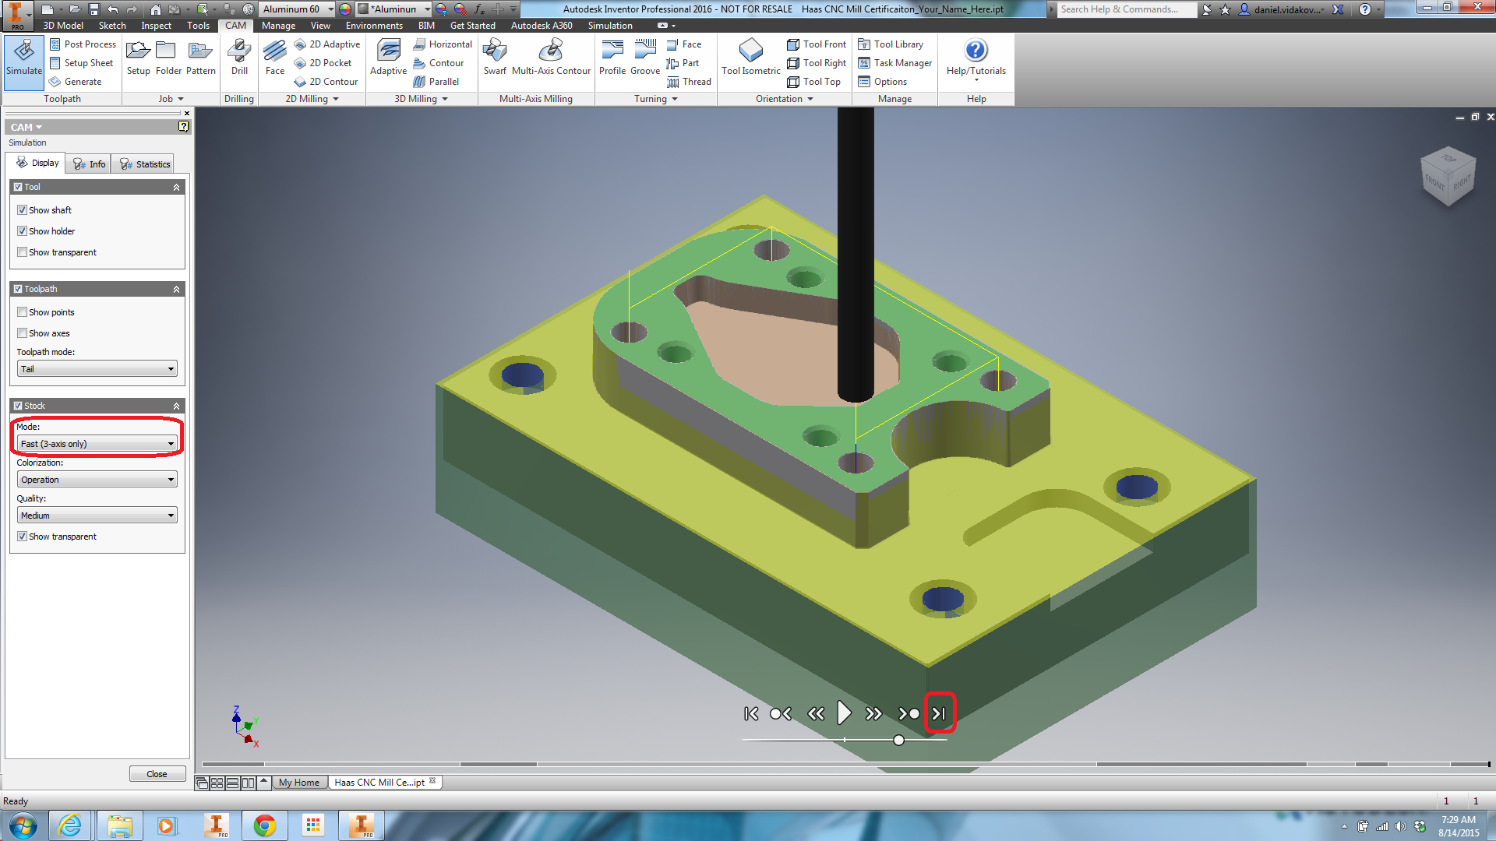
Task: Open the Environments menu
Action: click(x=373, y=25)
